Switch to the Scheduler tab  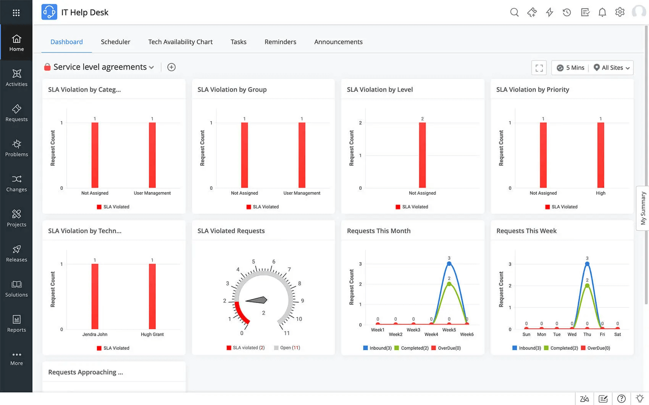pos(115,42)
